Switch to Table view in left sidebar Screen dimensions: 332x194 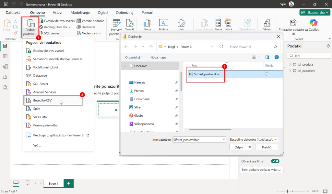(5, 56)
